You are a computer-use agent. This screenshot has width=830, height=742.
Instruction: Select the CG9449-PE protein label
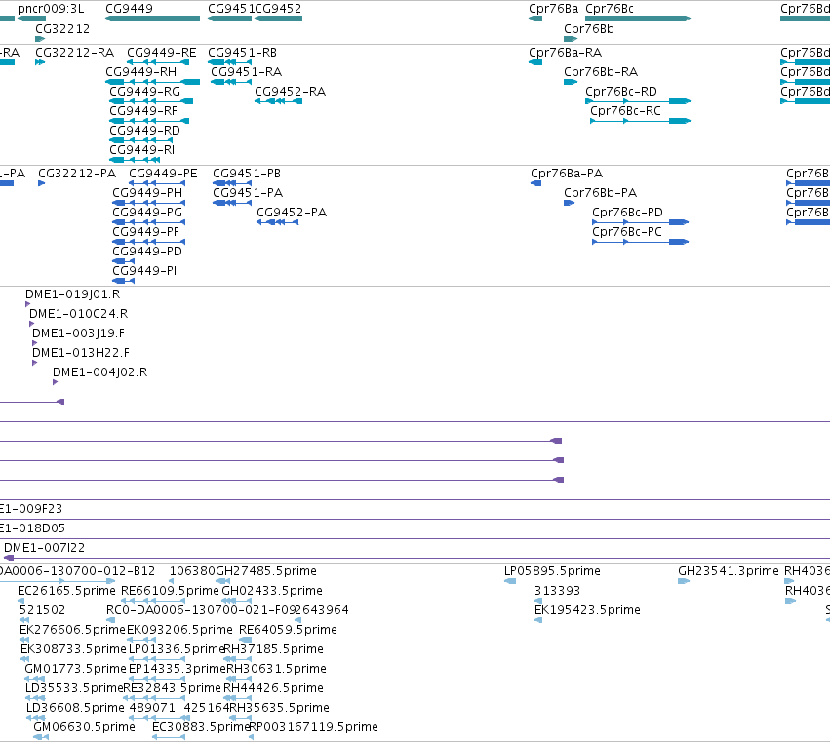pos(163,174)
